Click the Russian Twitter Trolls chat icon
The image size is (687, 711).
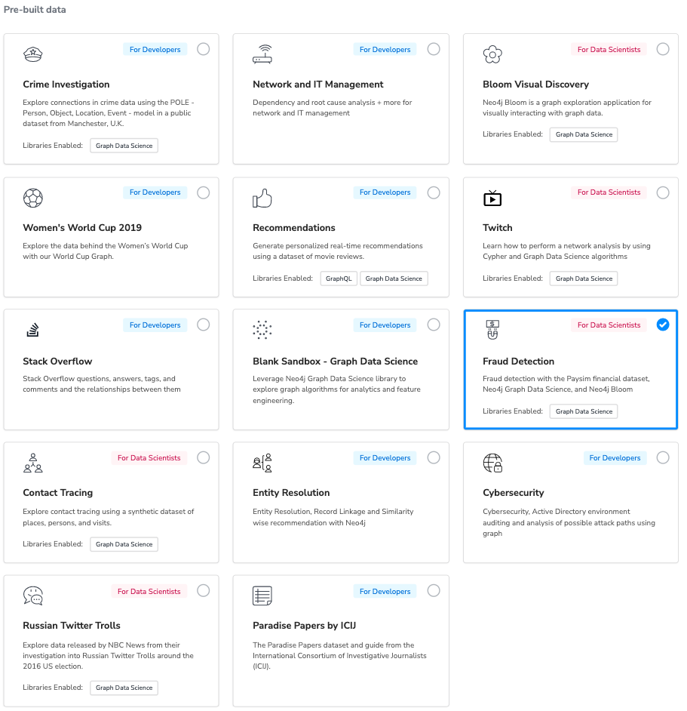click(32, 596)
